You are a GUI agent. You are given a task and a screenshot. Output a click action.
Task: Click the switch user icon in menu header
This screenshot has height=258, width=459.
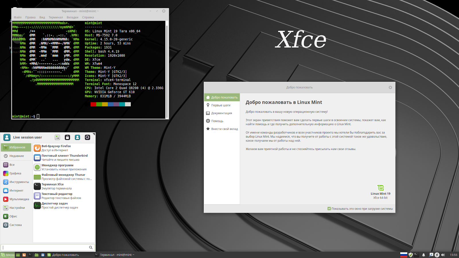coord(77,137)
